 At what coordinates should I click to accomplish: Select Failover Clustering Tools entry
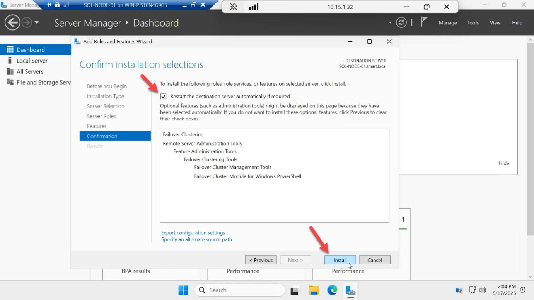(210, 159)
